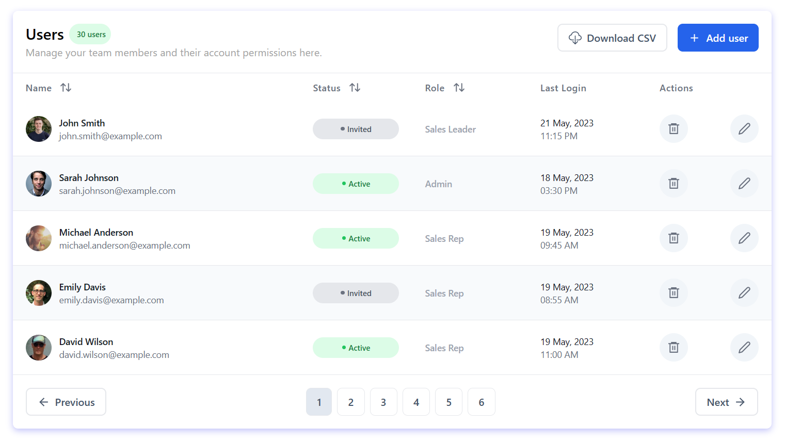The image size is (785, 442).
Task: Edit Emily Davis using the pencil icon
Action: point(744,293)
